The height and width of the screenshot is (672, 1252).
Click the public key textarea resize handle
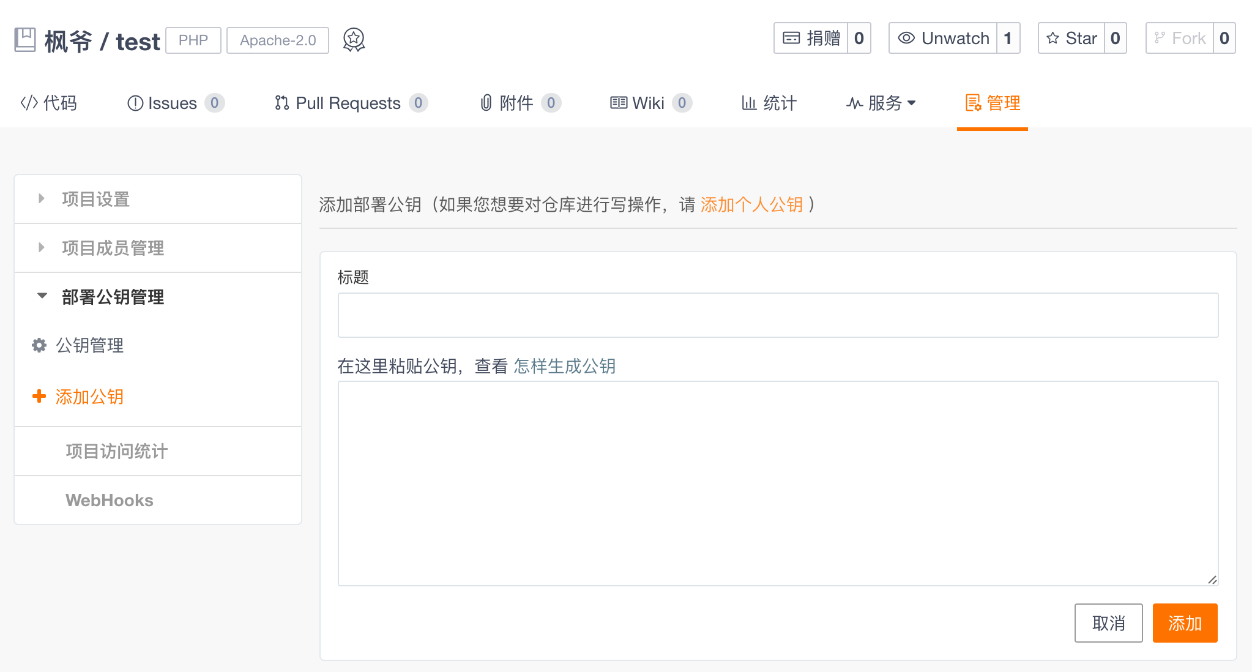[1212, 580]
